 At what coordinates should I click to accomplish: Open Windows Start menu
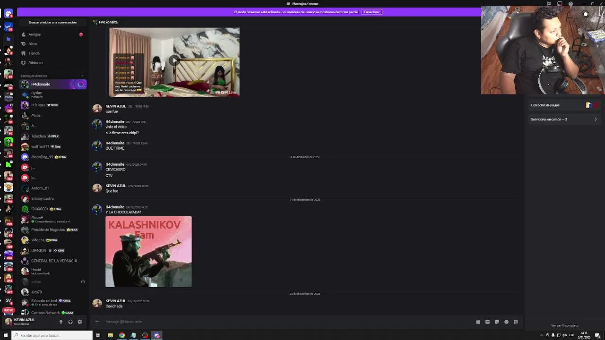point(6,335)
